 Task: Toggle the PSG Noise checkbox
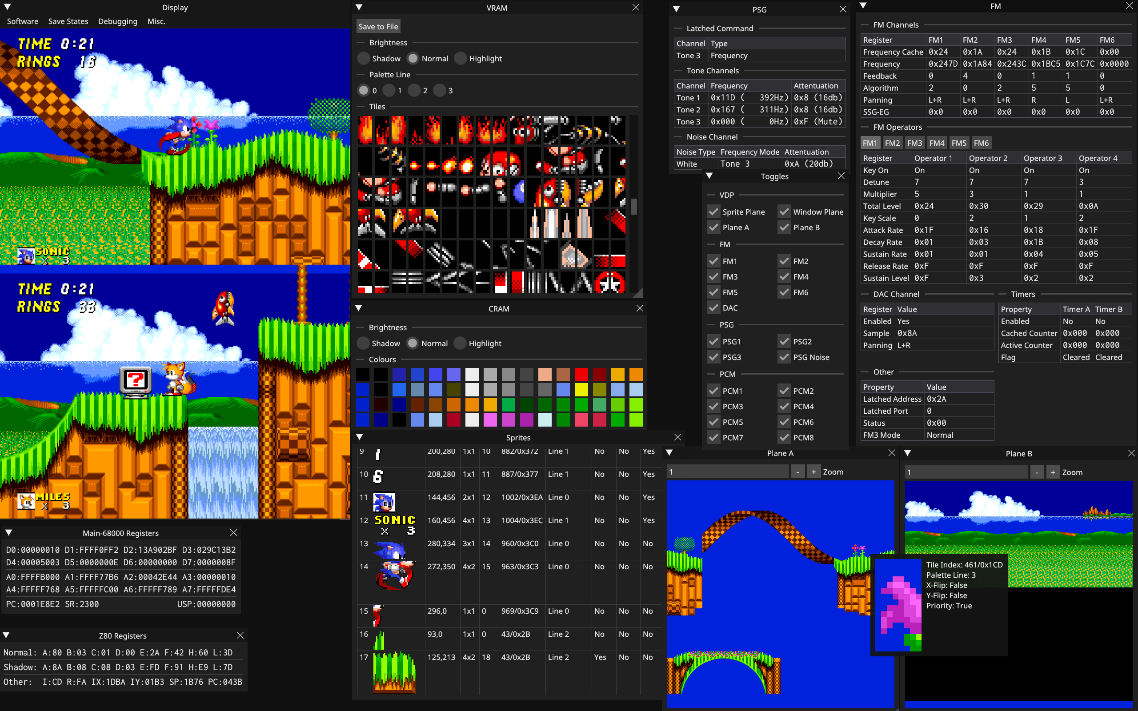point(784,357)
